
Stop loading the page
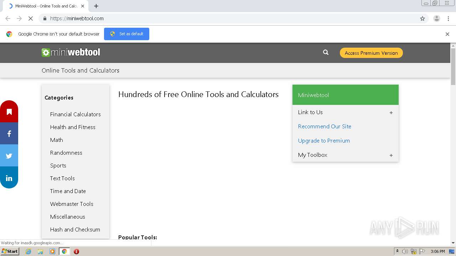(x=31, y=18)
